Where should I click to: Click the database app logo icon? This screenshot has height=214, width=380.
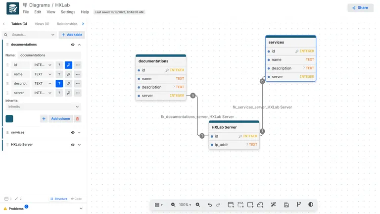(12, 8)
